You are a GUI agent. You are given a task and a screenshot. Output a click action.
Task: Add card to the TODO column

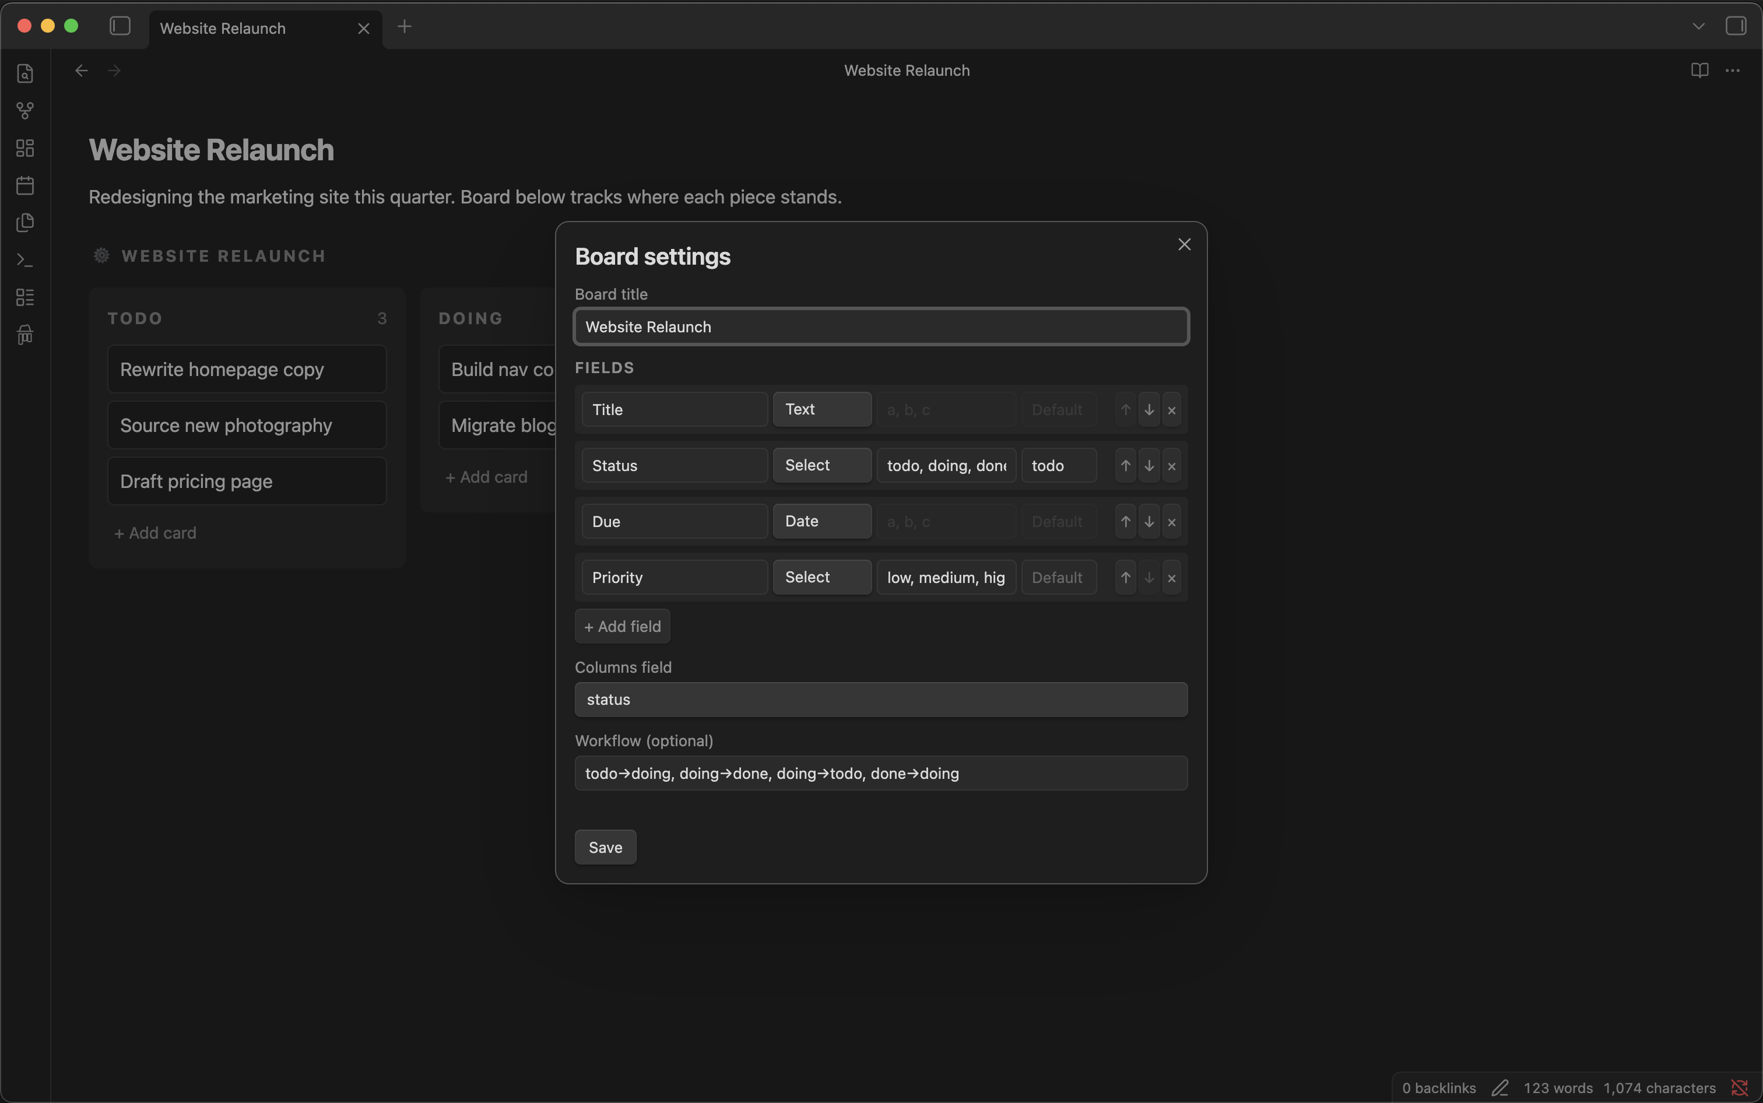click(154, 532)
